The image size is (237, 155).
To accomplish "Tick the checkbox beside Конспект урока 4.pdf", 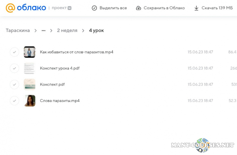I will coord(14,68).
